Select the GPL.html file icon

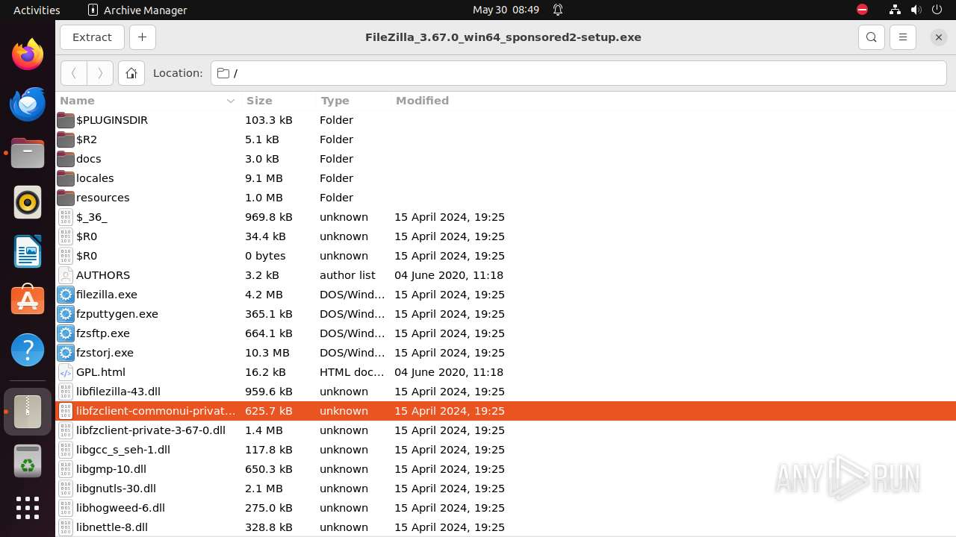click(66, 372)
